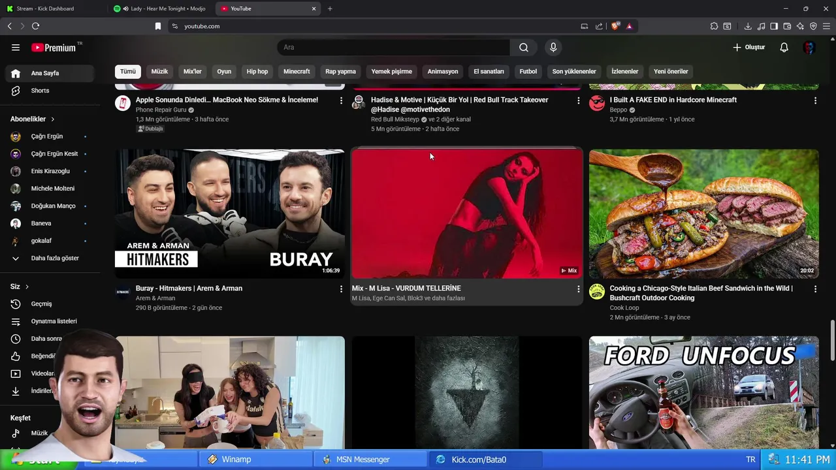Select the Tümü filter chip

(128, 72)
